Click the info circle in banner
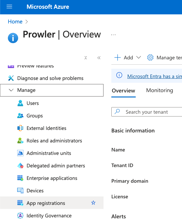This screenshot has height=223, width=182. 119,75
